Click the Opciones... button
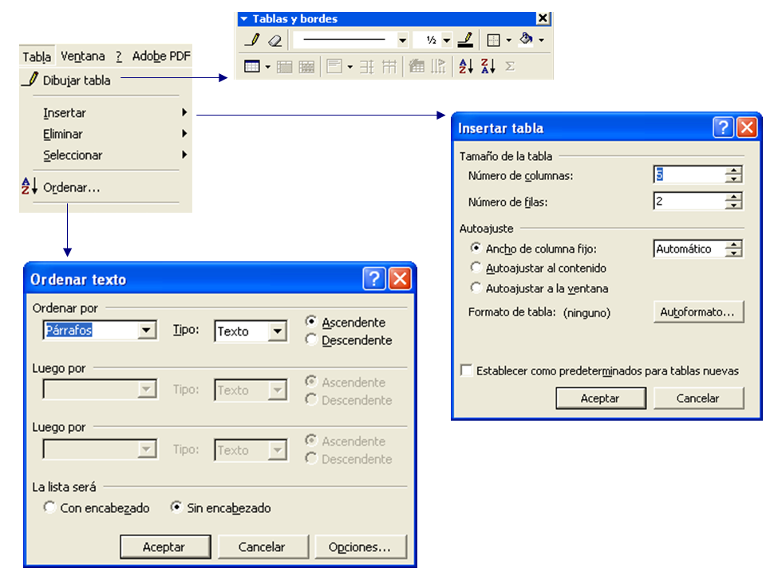This screenshot has width=782, height=580. click(361, 547)
